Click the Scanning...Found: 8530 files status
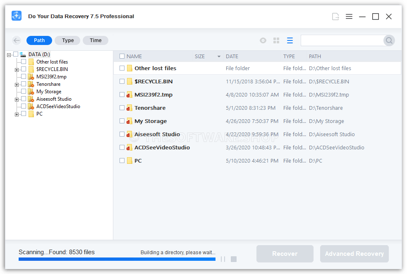 coord(57,252)
